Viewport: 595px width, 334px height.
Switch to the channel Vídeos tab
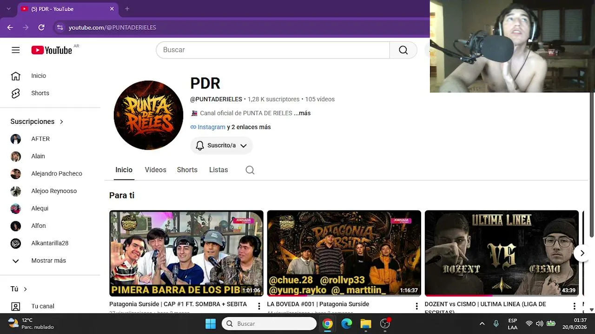click(155, 170)
